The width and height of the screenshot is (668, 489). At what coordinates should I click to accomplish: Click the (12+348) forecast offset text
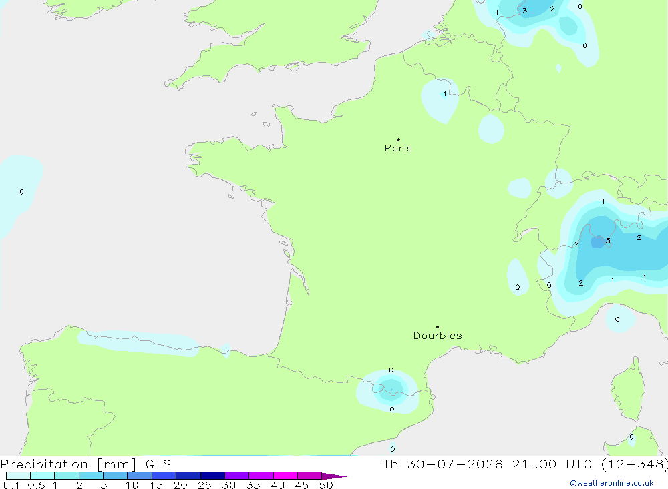click(634, 464)
